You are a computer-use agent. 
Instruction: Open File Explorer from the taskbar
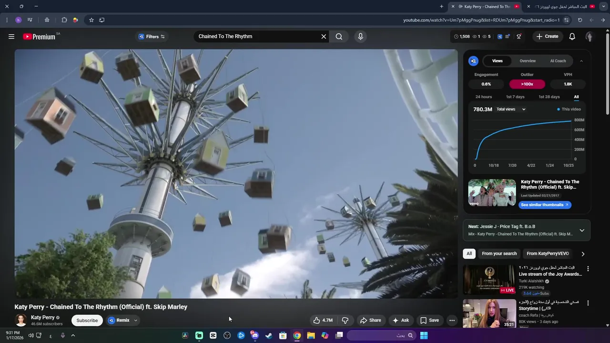tap(311, 335)
